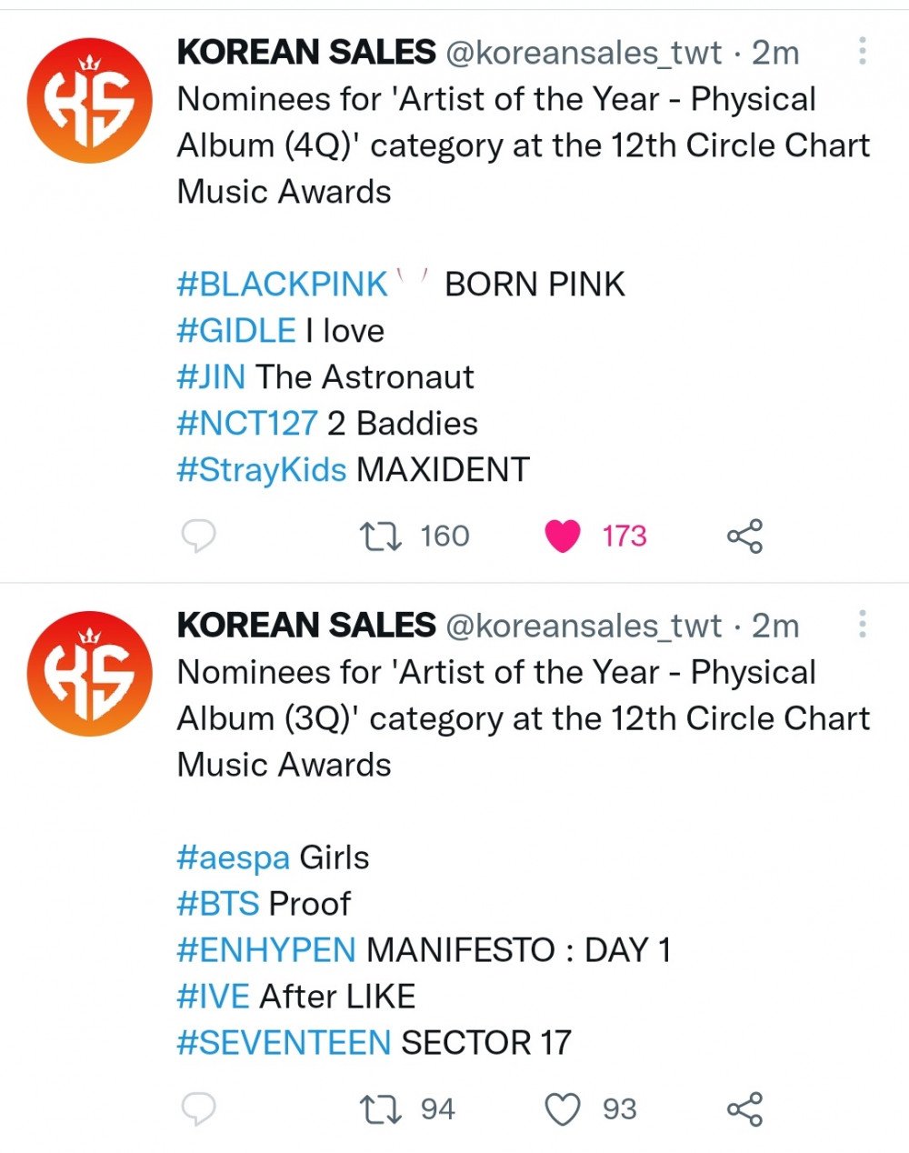This screenshot has width=909, height=1153.
Task: Reply to the 4Q nominees tweet
Action: tap(199, 536)
